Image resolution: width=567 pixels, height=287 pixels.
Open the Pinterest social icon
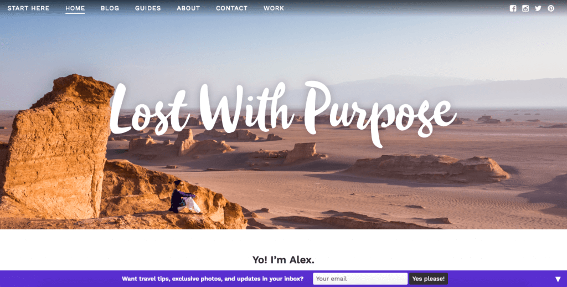(x=551, y=8)
